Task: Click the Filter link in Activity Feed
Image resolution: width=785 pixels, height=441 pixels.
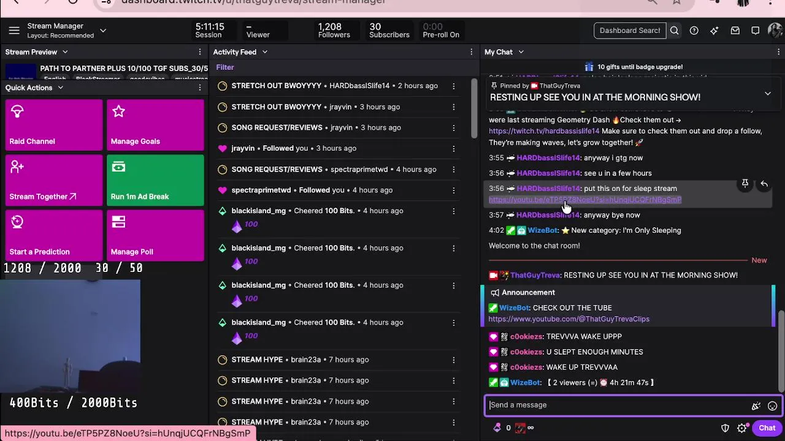Action: pyautogui.click(x=225, y=67)
